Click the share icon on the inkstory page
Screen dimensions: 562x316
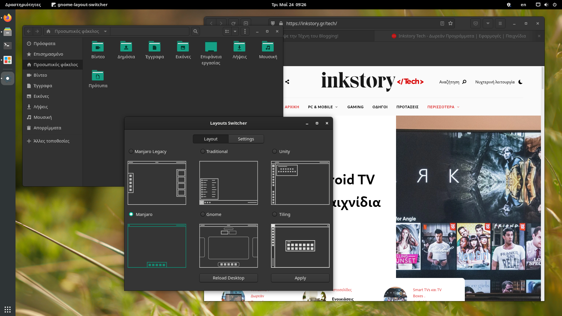click(x=287, y=82)
